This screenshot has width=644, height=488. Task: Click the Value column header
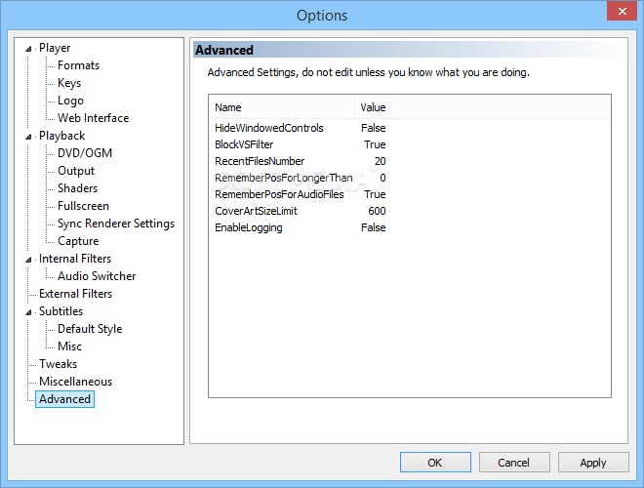[373, 107]
